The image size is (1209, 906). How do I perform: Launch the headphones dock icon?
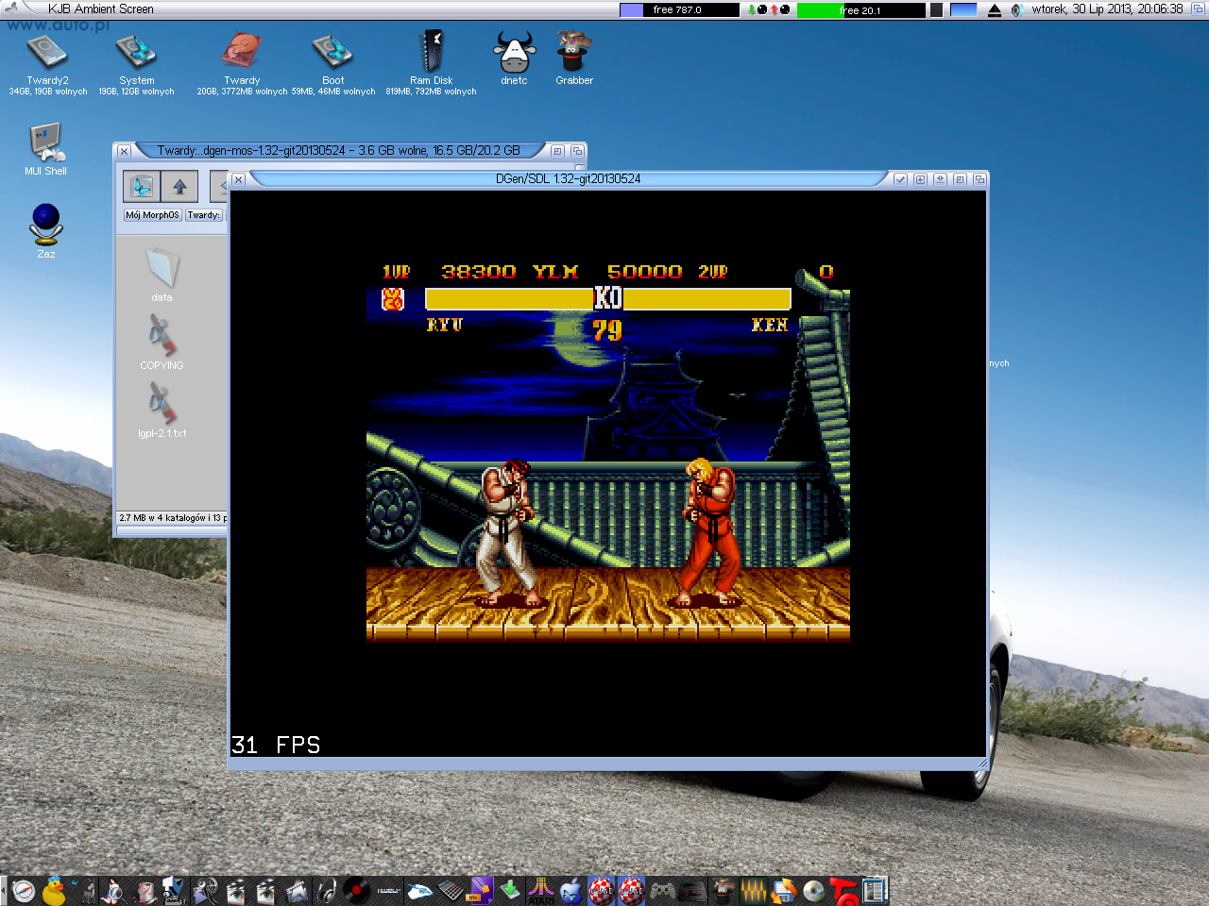click(327, 890)
